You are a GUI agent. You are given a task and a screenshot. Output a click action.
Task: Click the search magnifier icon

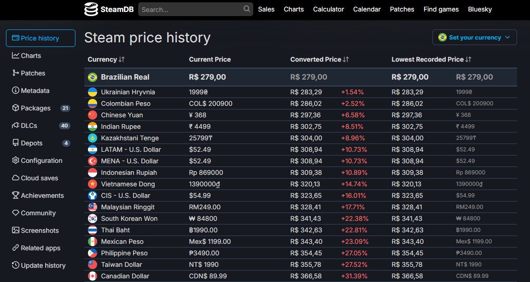pos(247,9)
